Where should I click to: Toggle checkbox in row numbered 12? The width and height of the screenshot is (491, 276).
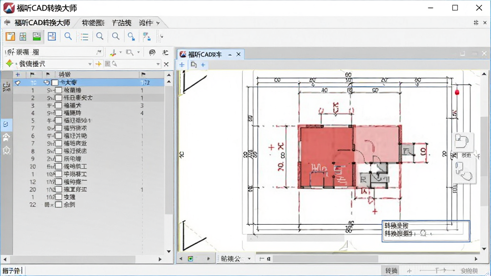pos(58,182)
